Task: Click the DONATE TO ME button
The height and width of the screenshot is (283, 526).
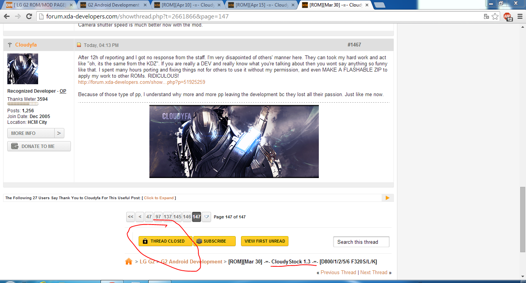Action: point(39,146)
